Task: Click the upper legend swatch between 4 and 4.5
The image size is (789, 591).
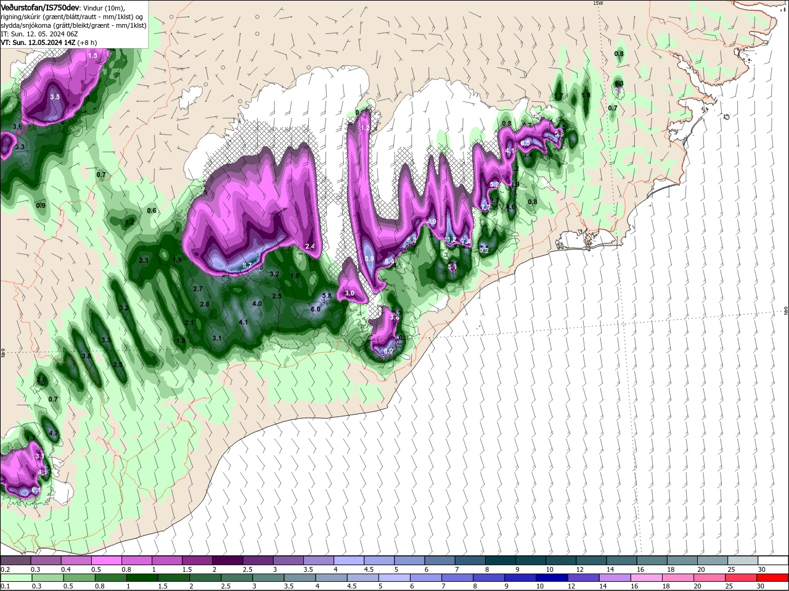Action: coord(349,560)
